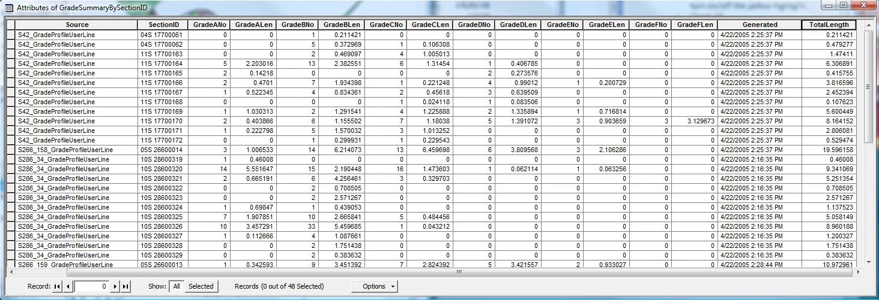Go to the next record
Screen dimensions: 879x300
pos(116,286)
